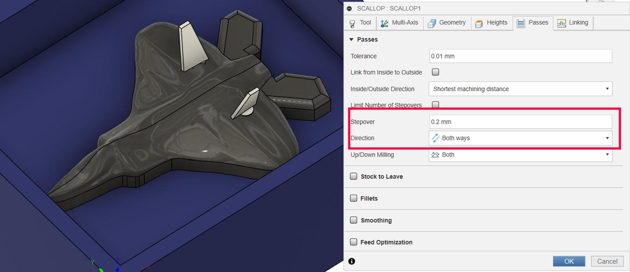This screenshot has width=630, height=272.
Task: Enable the Fillets checkbox
Action: pyautogui.click(x=354, y=198)
